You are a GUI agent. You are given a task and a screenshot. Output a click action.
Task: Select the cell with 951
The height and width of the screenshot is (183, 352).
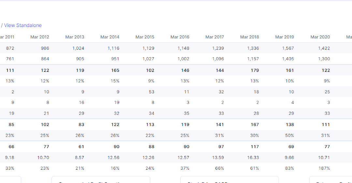point(115,59)
